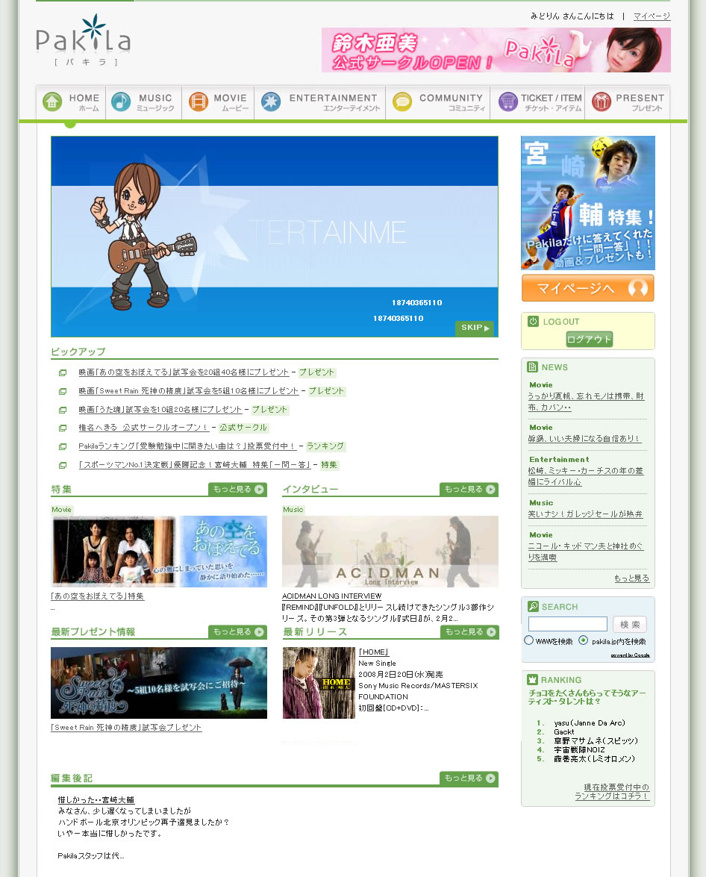
Task: Click the ENTERTAINMENT star icon
Action: point(271,102)
